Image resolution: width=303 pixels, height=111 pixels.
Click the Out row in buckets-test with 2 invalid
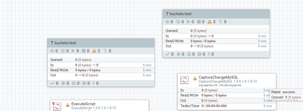point(101,75)
